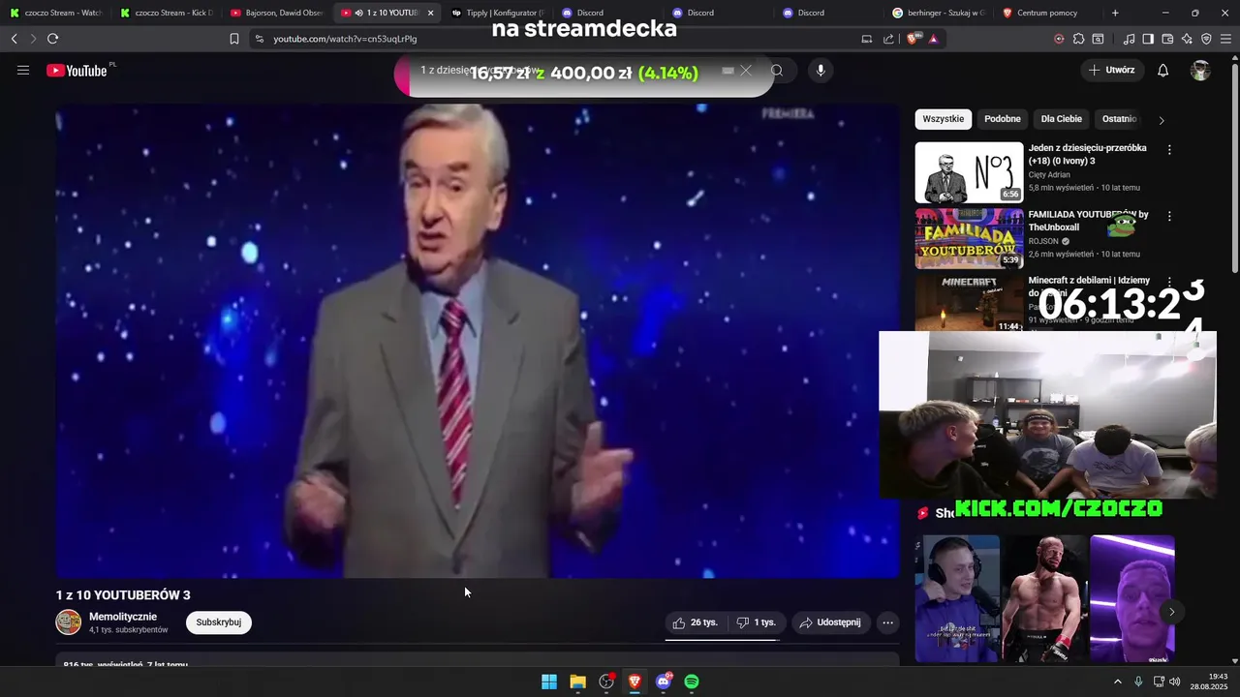This screenshot has width=1240, height=697.
Task: Expand more filter chips with right arrow
Action: coord(1162,120)
